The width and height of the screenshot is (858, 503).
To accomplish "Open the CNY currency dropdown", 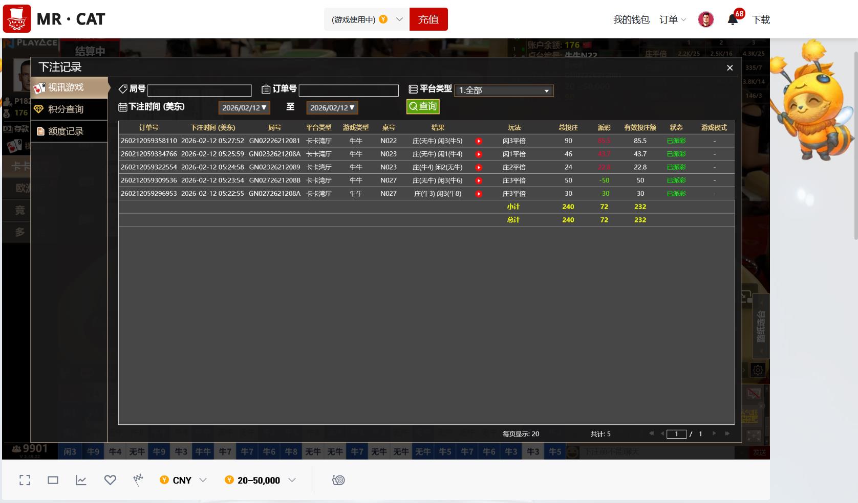I will pos(183,480).
